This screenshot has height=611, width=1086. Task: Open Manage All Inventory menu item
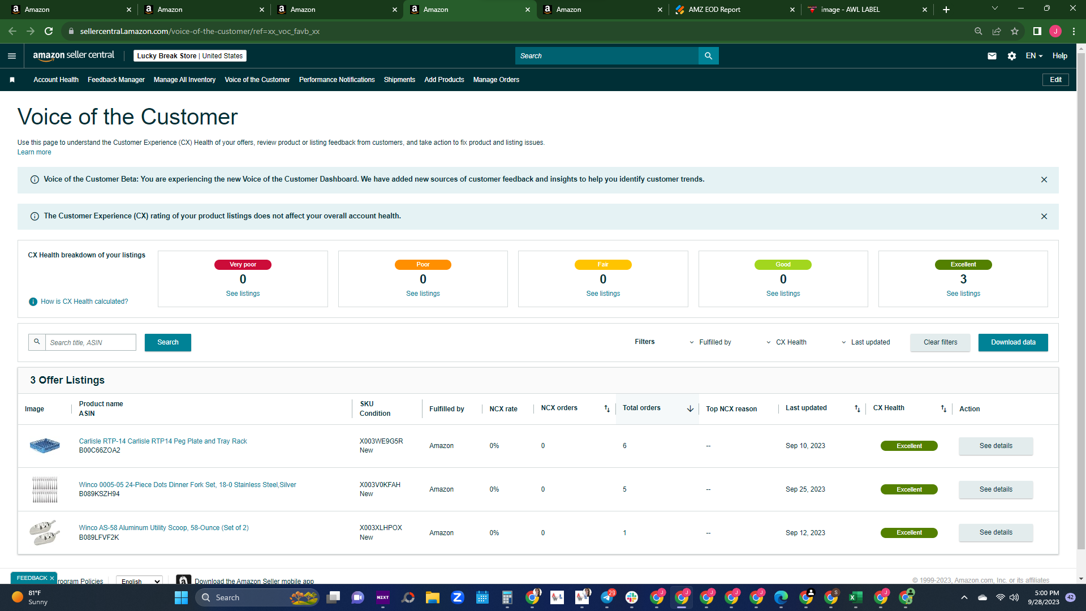pyautogui.click(x=184, y=80)
